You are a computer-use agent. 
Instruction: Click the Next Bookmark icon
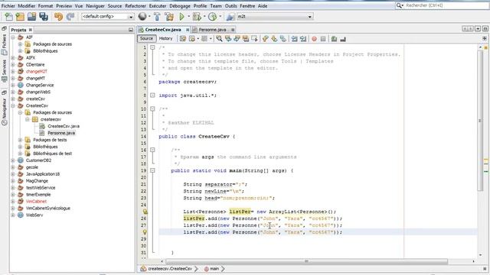pyautogui.click(x=274, y=39)
